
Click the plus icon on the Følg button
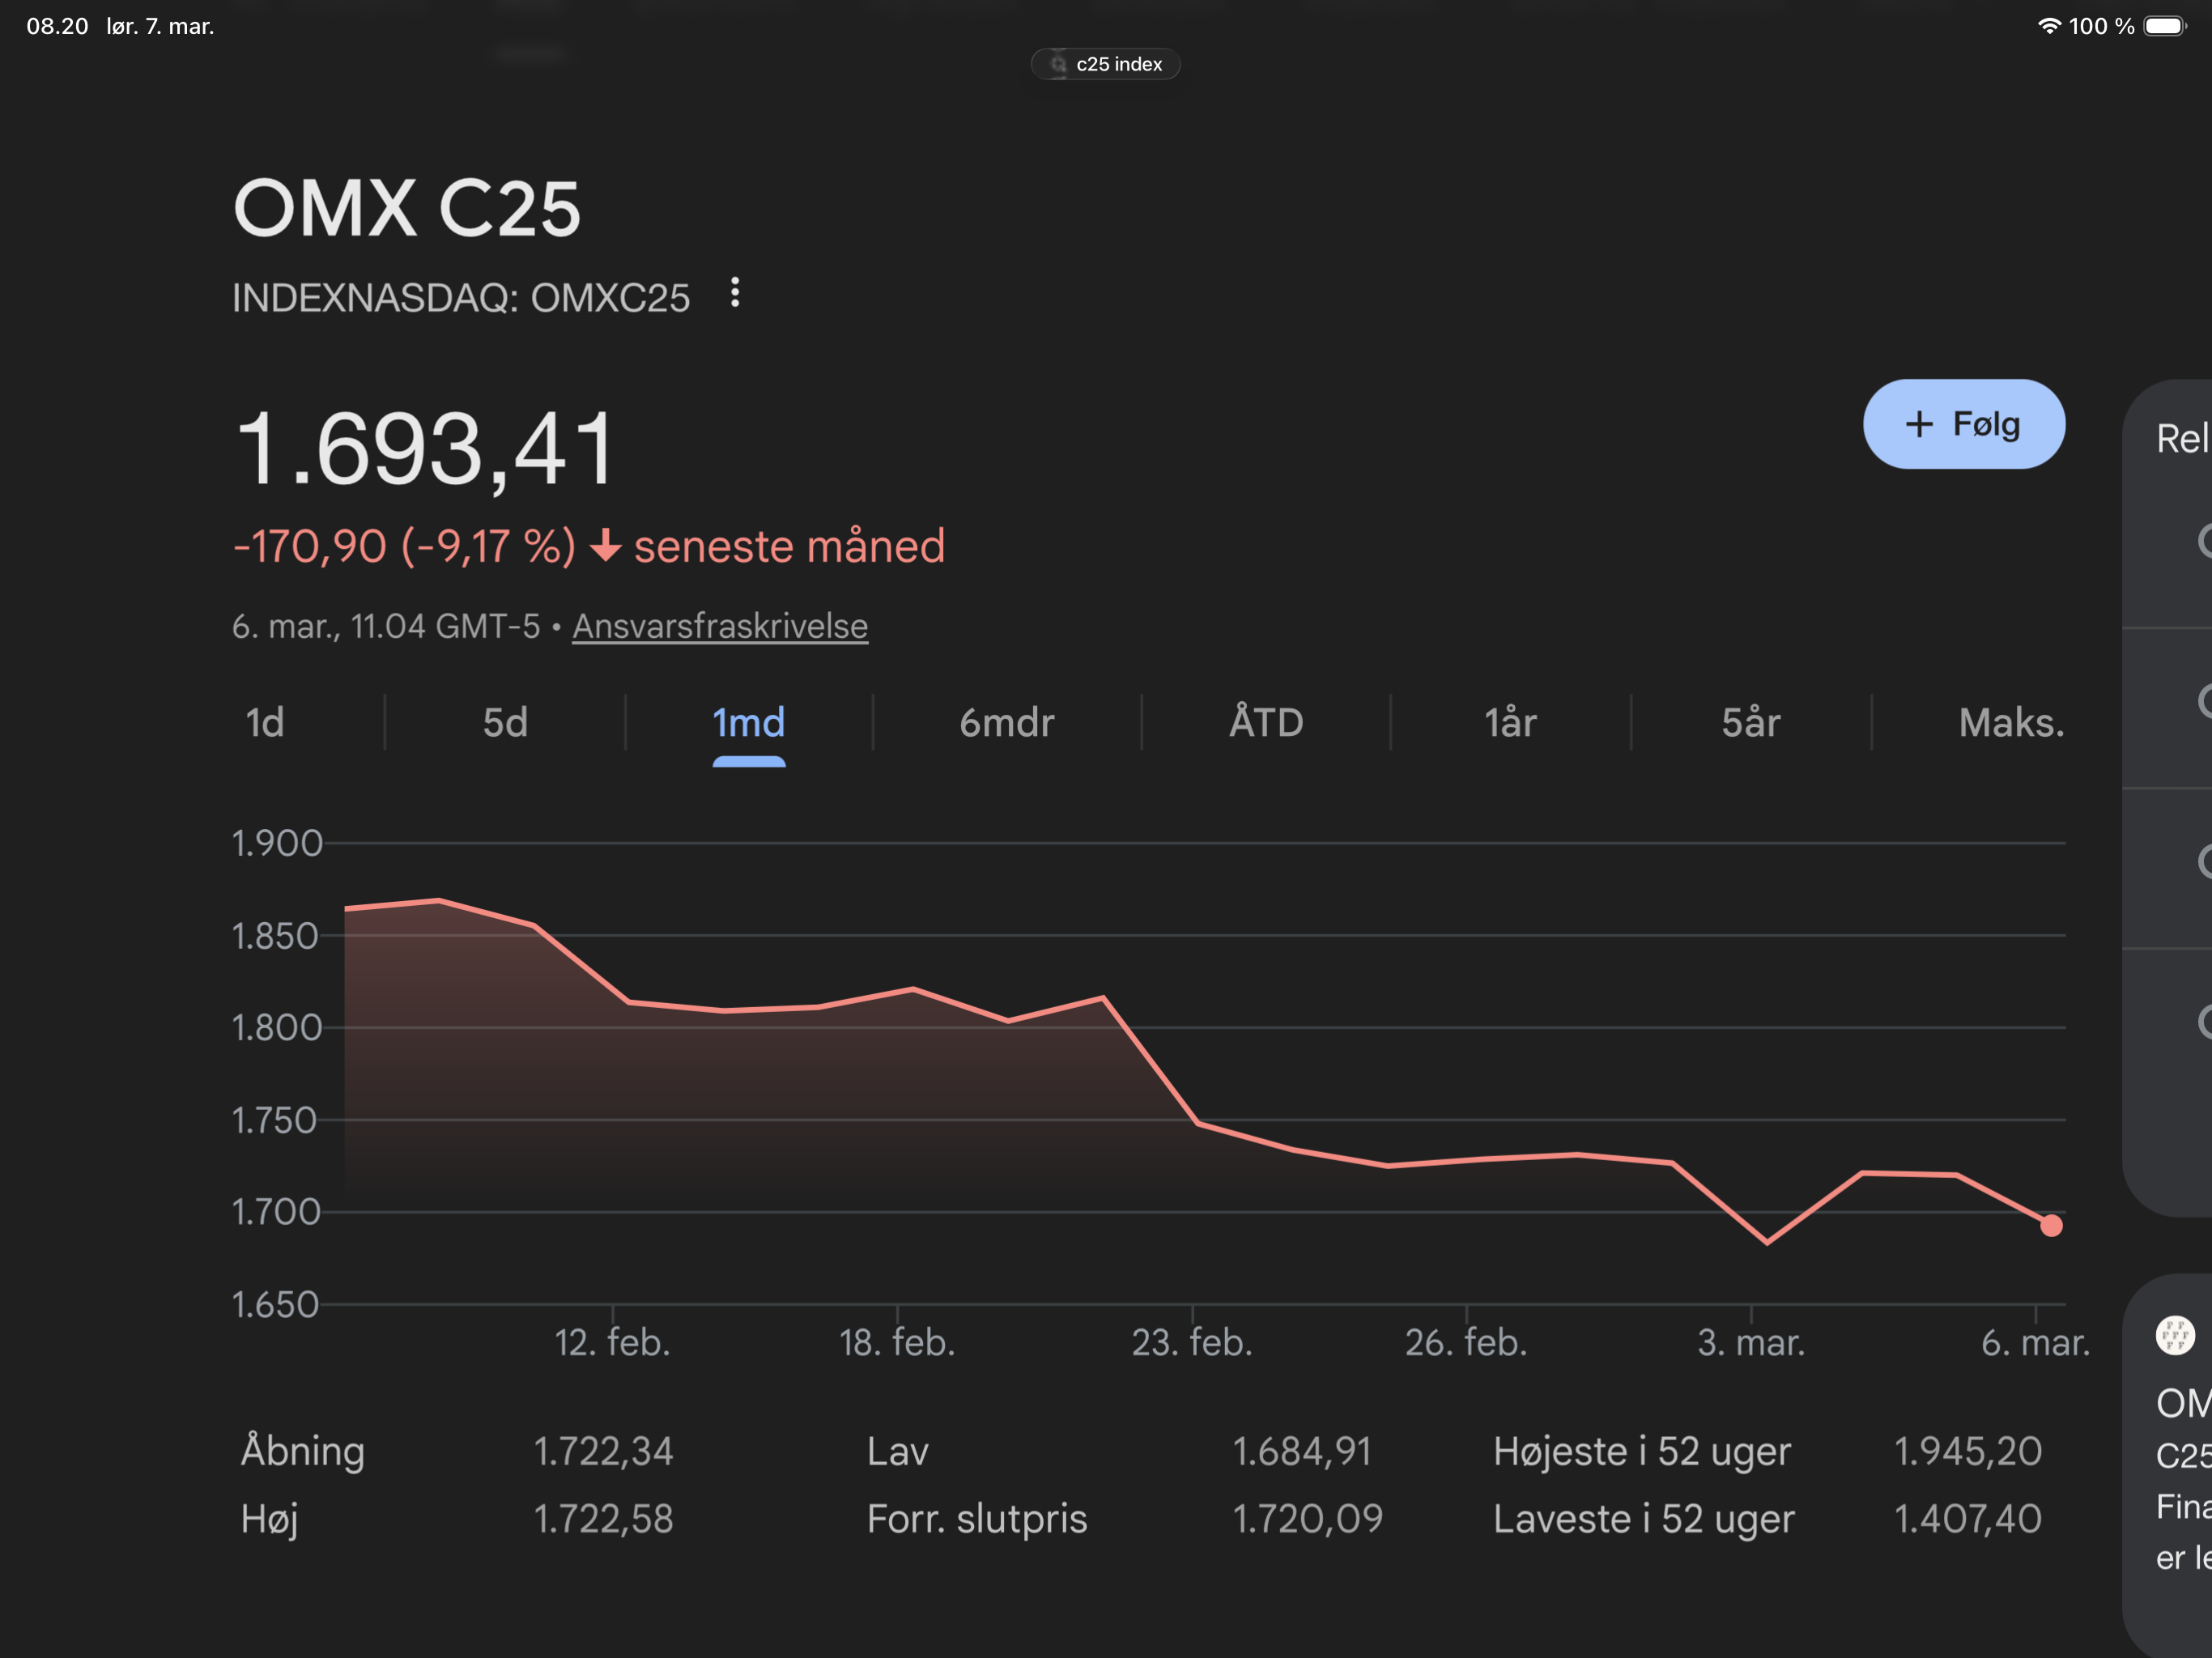pos(1919,424)
